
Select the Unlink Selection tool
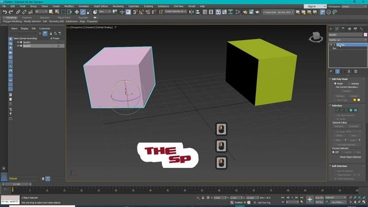(24, 12)
